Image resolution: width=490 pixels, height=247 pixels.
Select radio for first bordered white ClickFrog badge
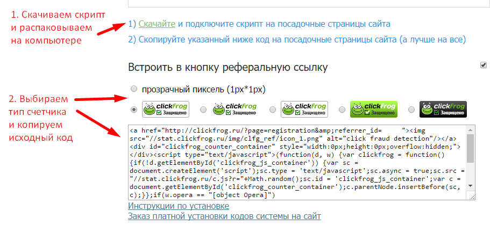(134, 110)
